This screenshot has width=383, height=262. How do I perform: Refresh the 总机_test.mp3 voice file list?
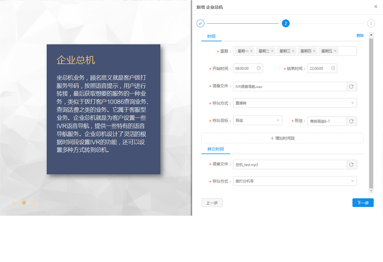352,164
